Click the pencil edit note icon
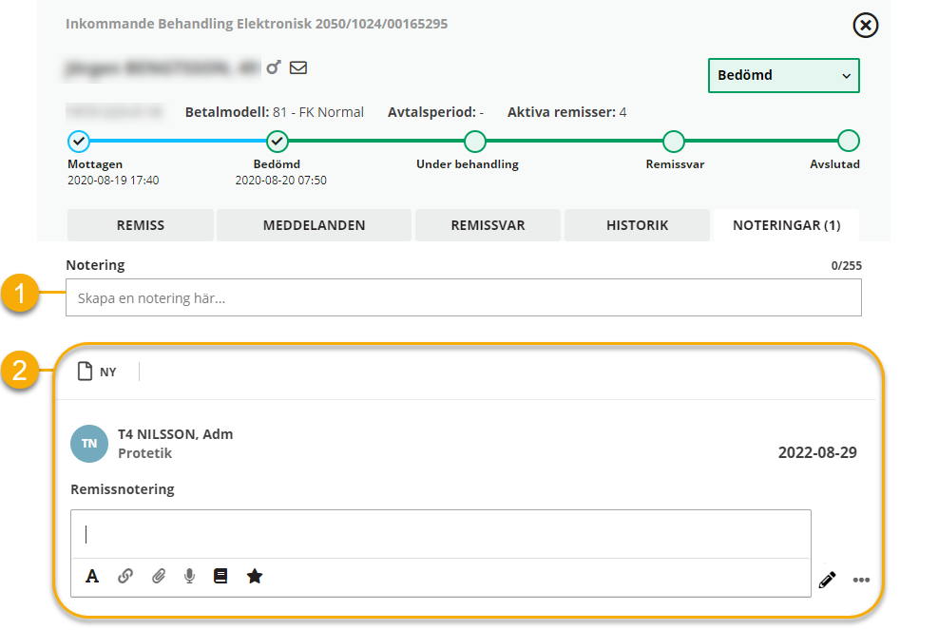Screen dimensions: 938x630 (x=827, y=580)
